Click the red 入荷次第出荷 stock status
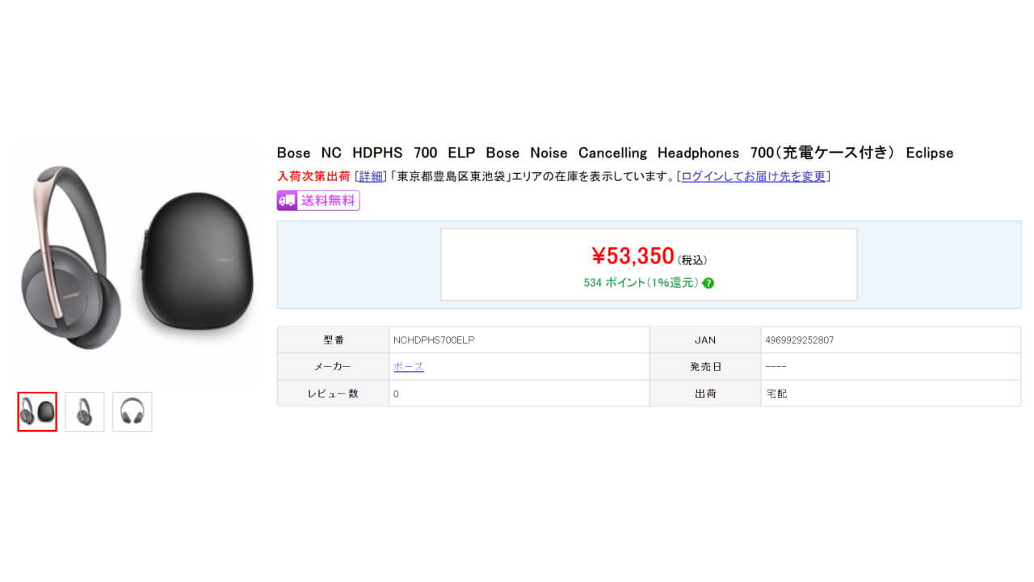1034x582 pixels. click(x=313, y=176)
